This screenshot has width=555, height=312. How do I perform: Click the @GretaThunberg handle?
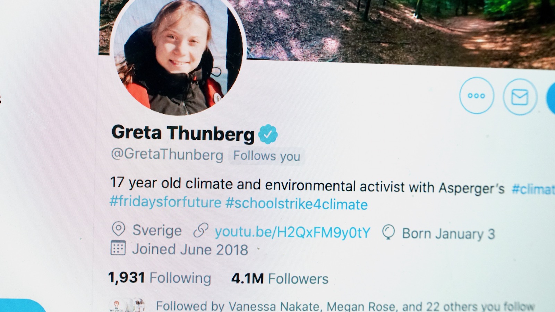tap(167, 154)
